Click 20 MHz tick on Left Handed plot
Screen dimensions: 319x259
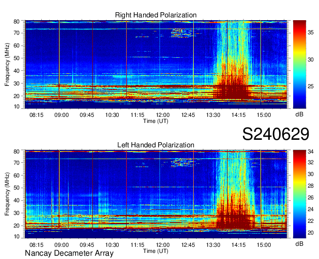point(16,226)
